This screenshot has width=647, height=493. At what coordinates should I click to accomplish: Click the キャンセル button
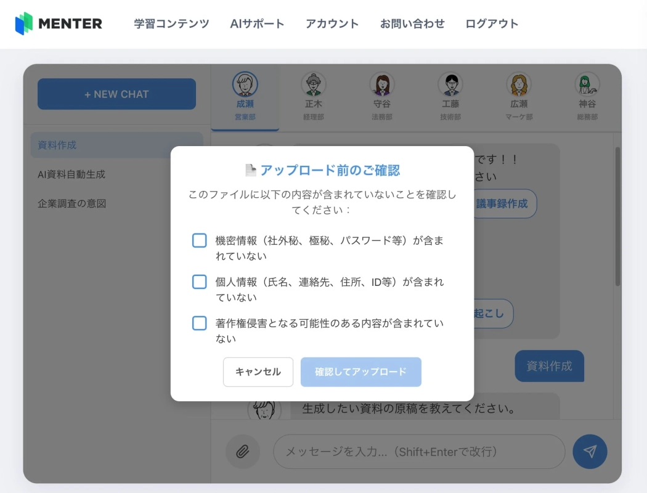(258, 372)
